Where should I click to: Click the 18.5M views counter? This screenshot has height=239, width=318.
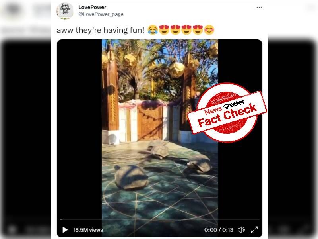tap(88, 230)
